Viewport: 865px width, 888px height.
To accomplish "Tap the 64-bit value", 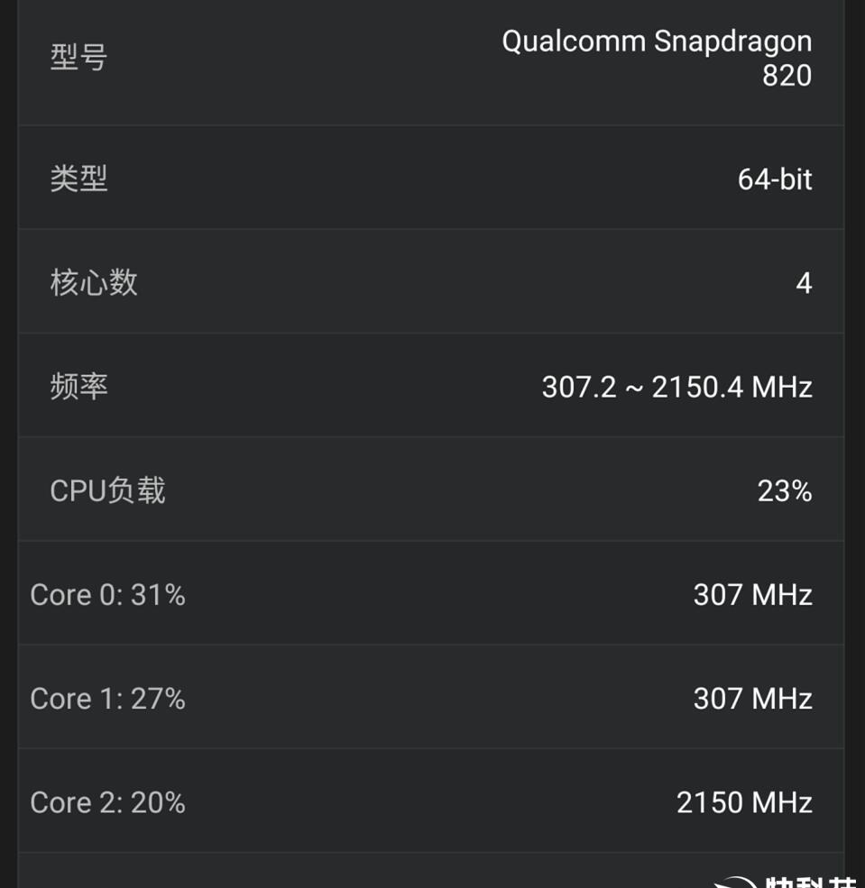I will [775, 179].
